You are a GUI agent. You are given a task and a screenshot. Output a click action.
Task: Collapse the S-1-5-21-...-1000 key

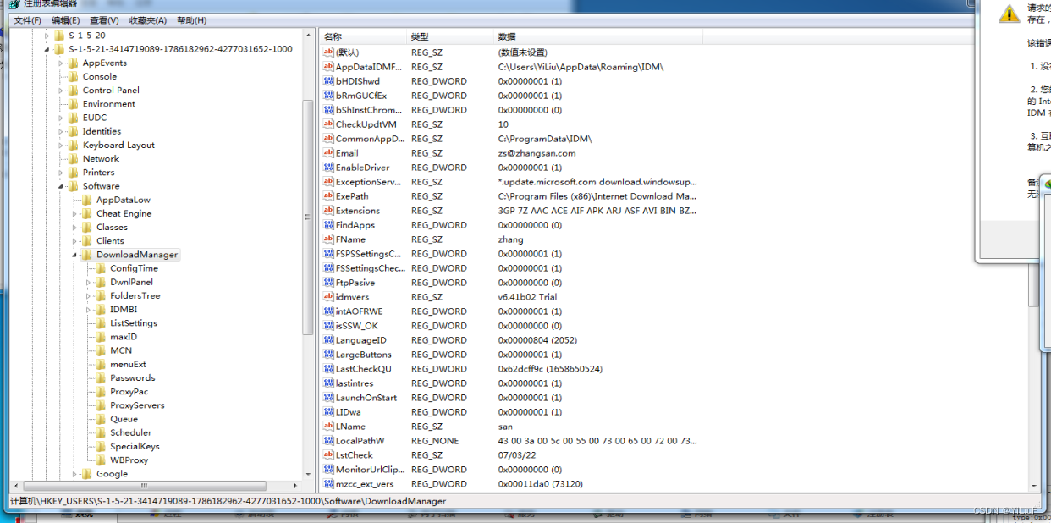tap(48, 49)
